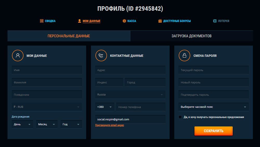The width and height of the screenshot is (260, 147).
Task: Click the Сводка grid icon
Action: [42, 21]
